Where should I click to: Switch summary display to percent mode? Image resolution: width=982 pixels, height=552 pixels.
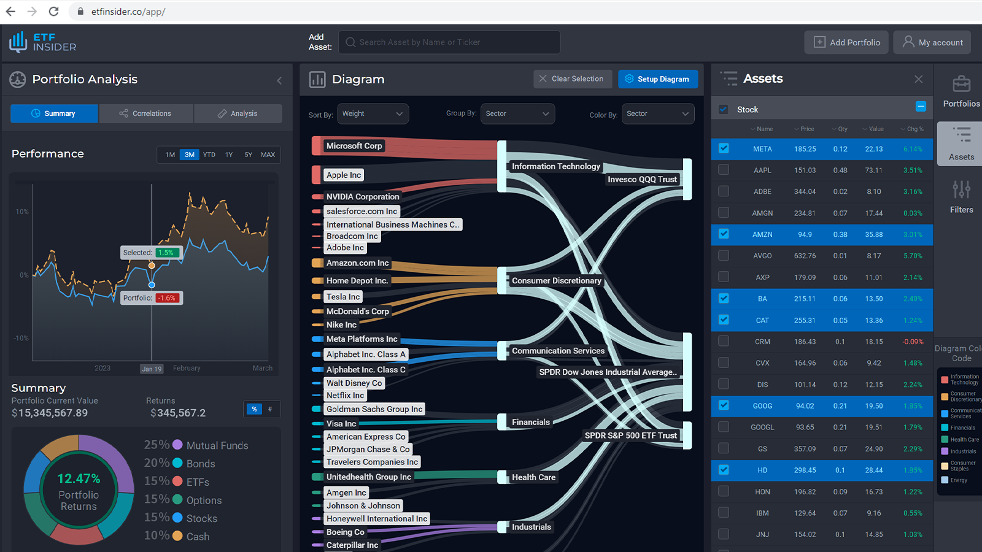(x=254, y=409)
